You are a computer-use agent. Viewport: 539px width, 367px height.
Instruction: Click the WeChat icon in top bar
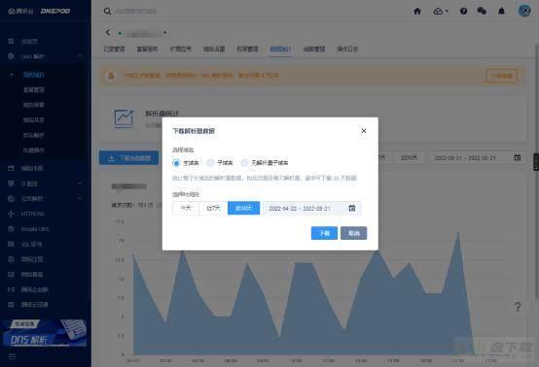[482, 12]
